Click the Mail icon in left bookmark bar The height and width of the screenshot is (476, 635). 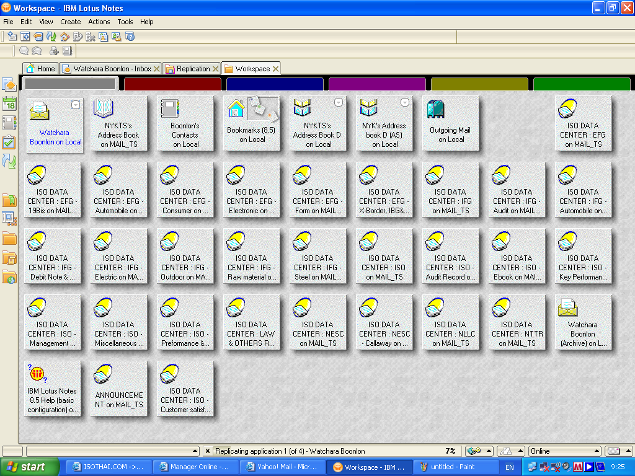(x=9, y=85)
